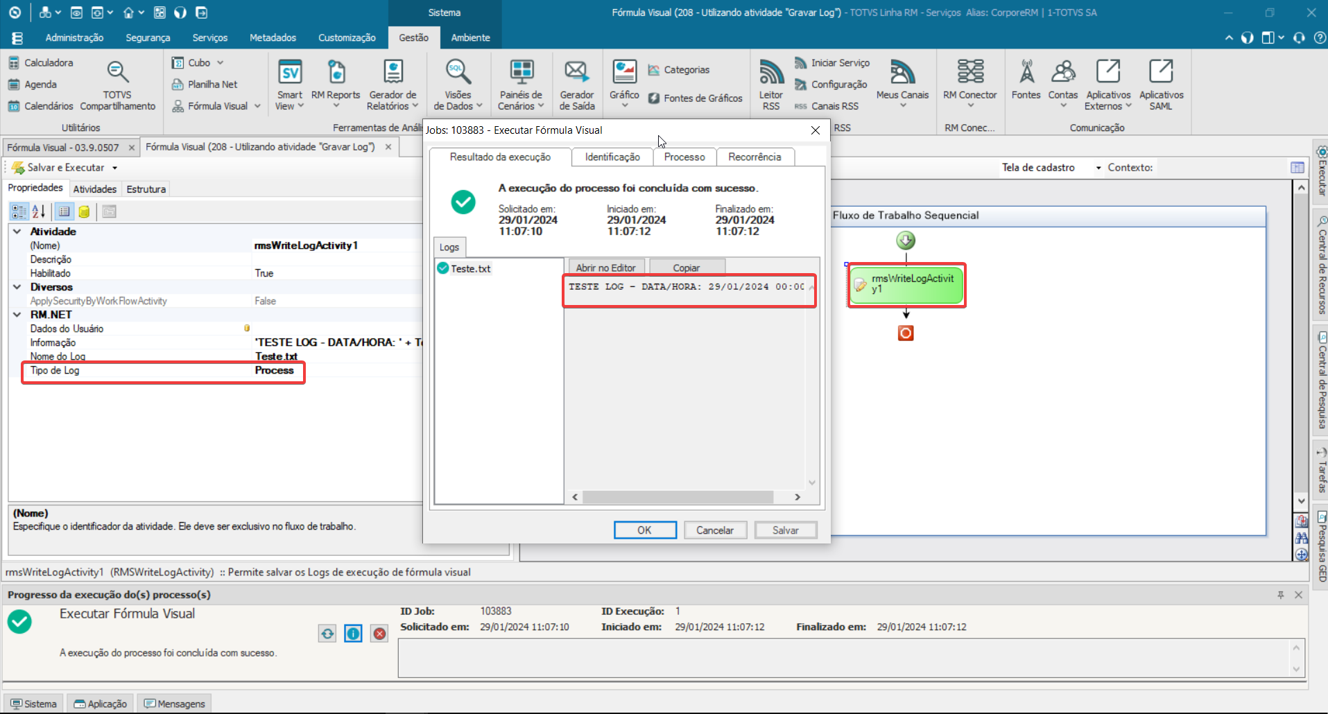Open the Mensagens tab at the bottom
This screenshot has width=1328, height=714.
click(174, 704)
